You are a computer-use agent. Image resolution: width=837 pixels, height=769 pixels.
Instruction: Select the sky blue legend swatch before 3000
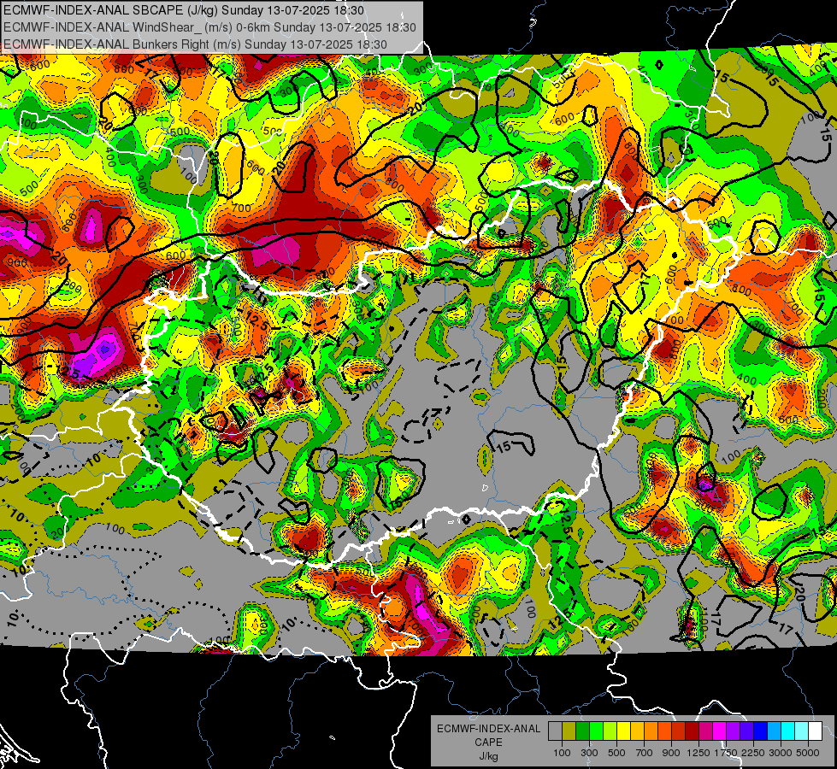coord(774,731)
